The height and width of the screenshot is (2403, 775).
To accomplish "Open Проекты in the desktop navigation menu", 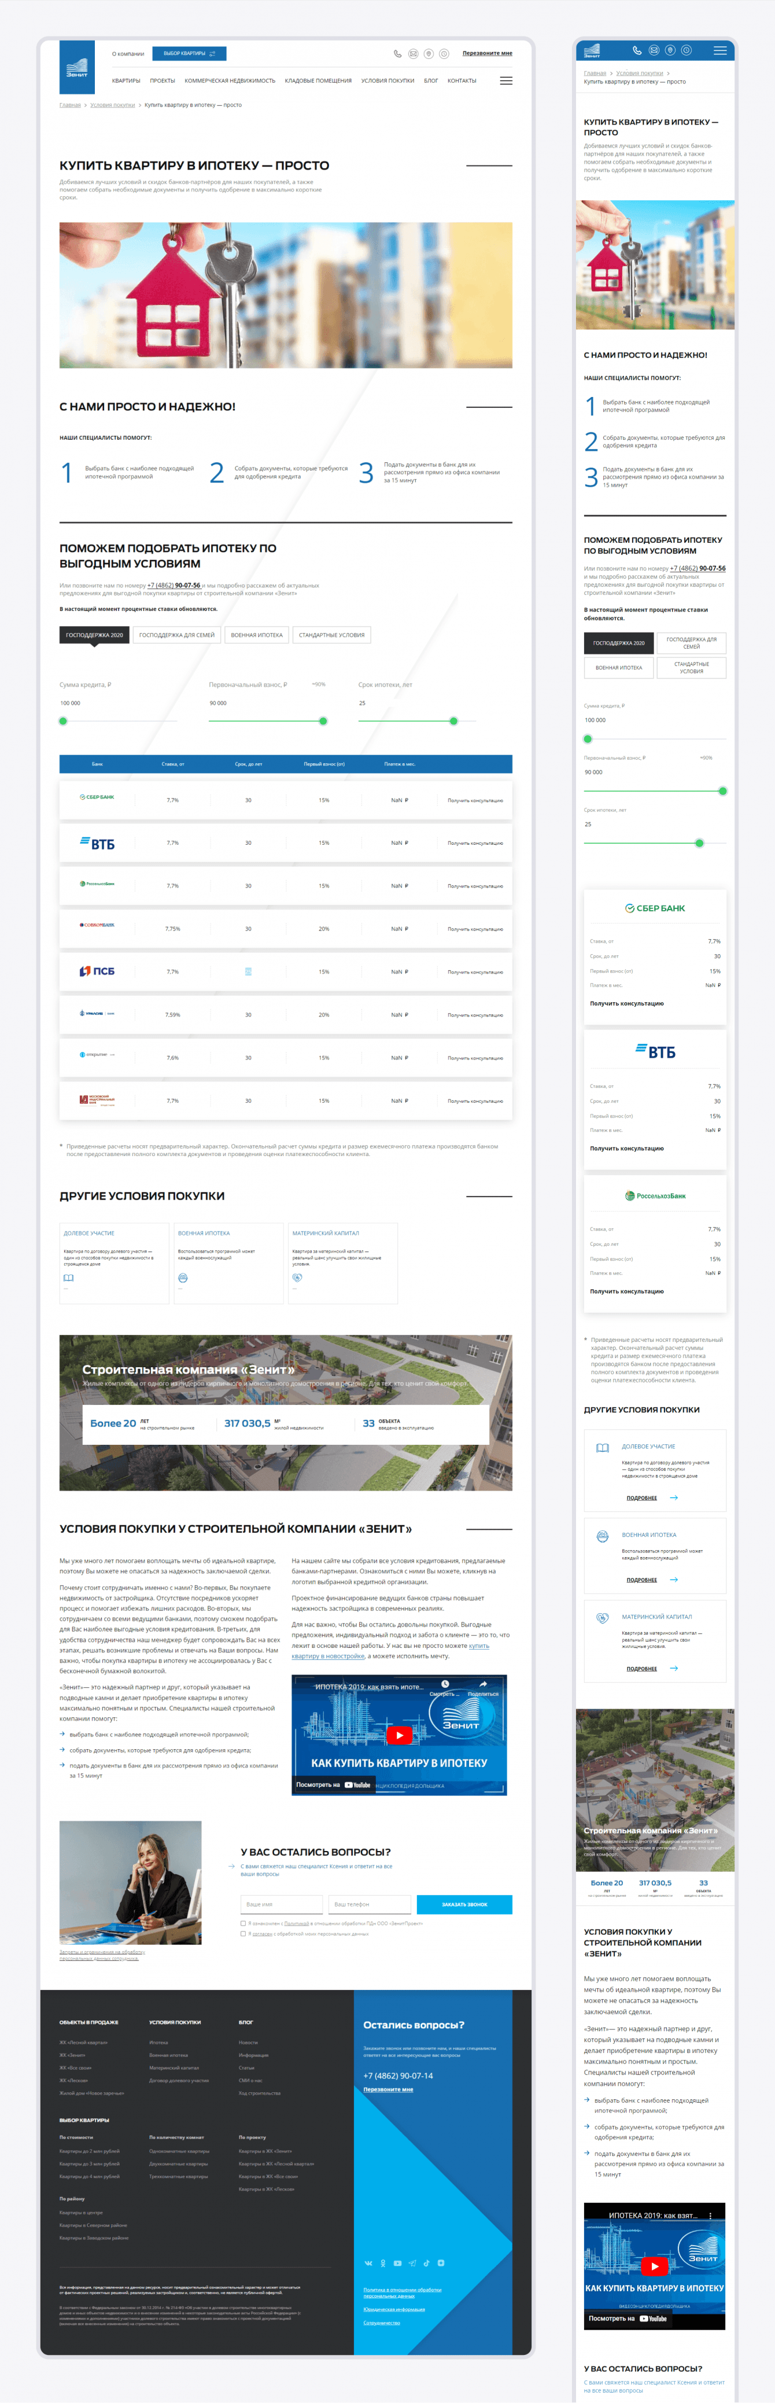I will coord(163,81).
